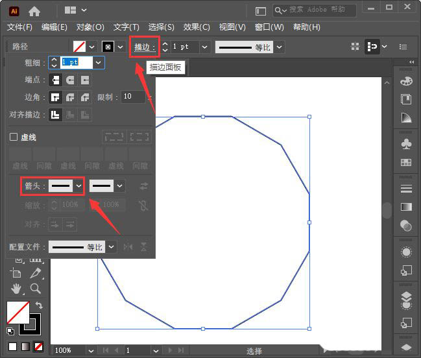Open the 效果(C) menu
This screenshot has height=358, width=421.
tap(196, 27)
